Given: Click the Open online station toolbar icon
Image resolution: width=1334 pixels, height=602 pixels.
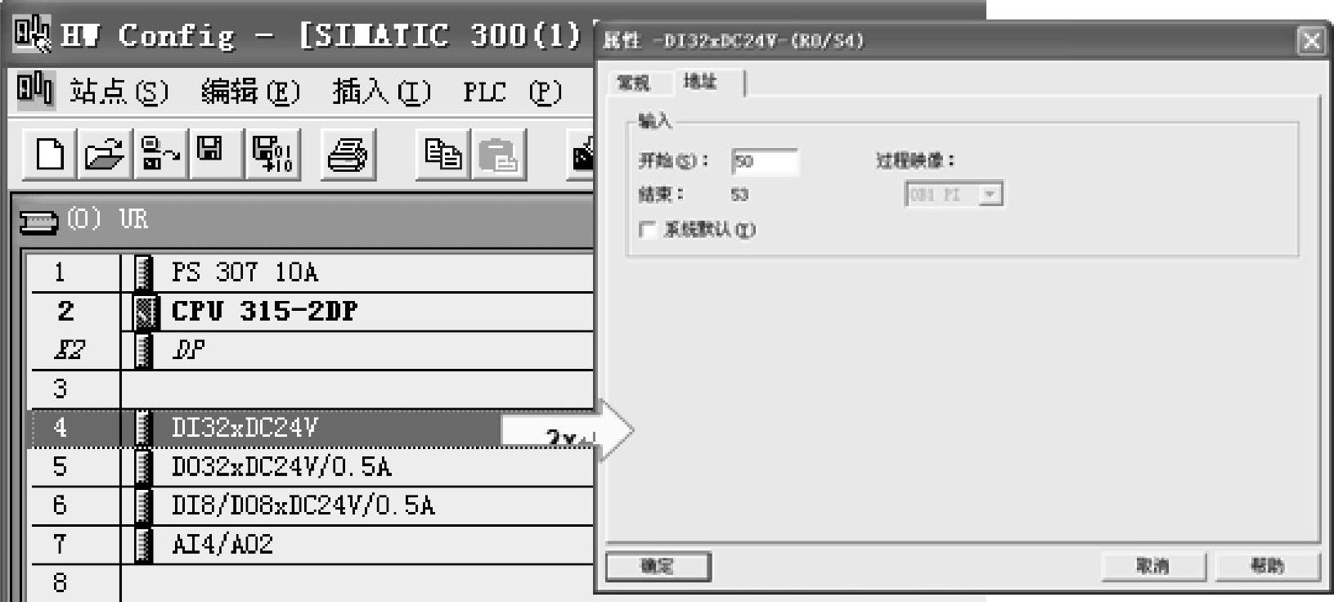Looking at the screenshot, I should 159,153.
